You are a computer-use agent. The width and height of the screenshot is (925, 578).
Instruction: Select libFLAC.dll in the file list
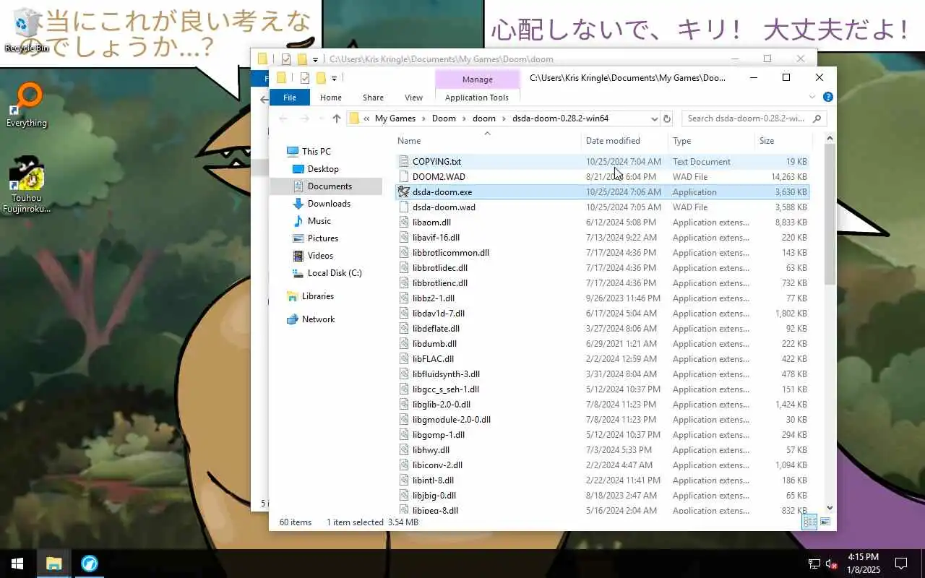point(602,359)
